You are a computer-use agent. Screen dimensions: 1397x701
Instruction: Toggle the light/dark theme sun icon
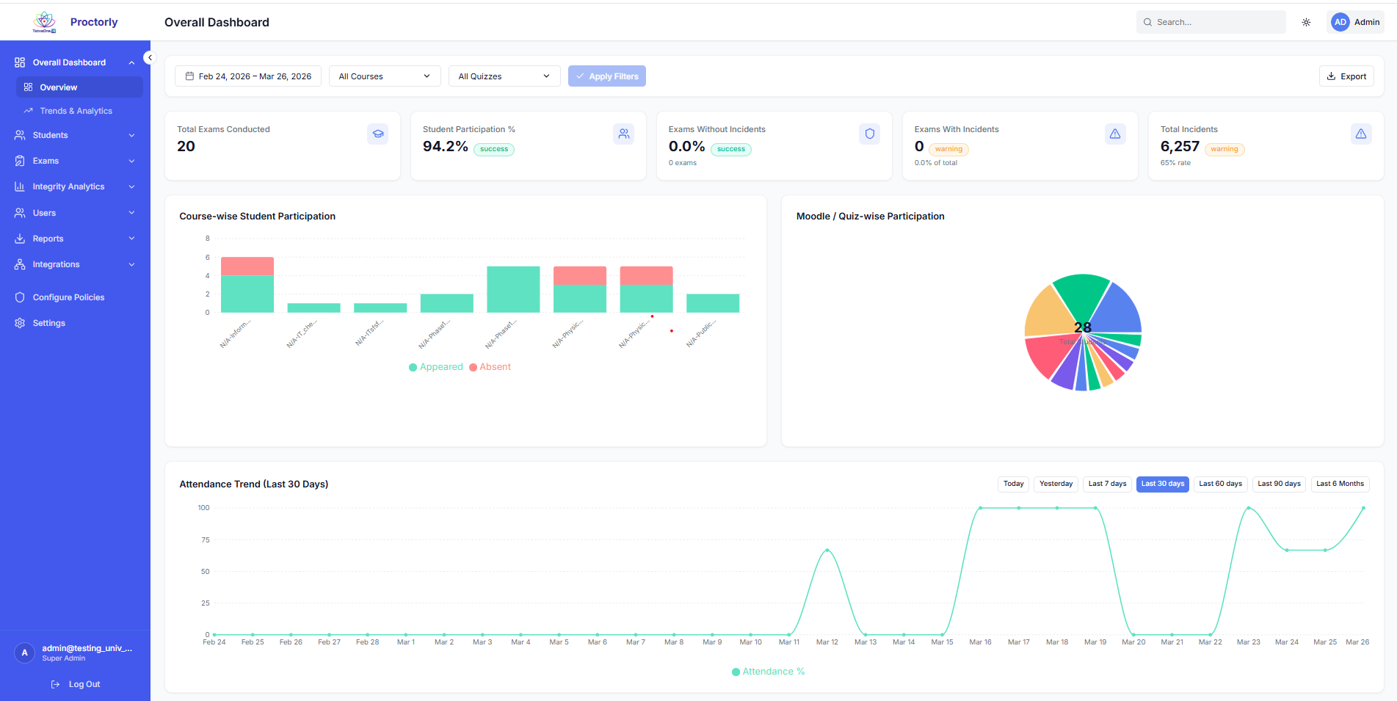click(1306, 22)
